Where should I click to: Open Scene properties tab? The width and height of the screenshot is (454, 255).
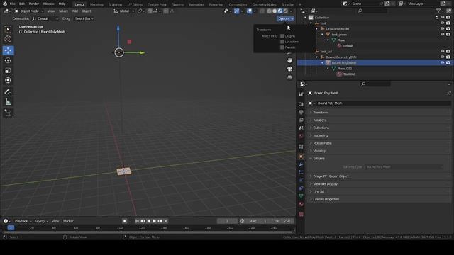click(301, 127)
